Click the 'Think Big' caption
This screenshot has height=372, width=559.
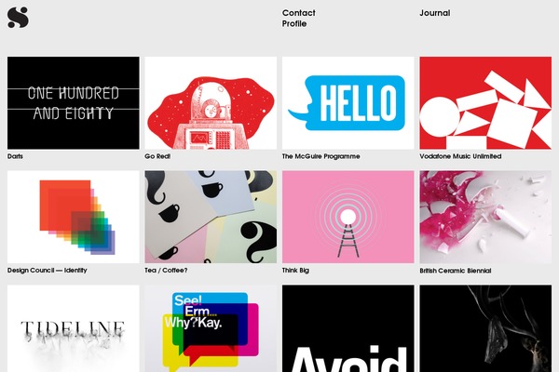tap(295, 271)
